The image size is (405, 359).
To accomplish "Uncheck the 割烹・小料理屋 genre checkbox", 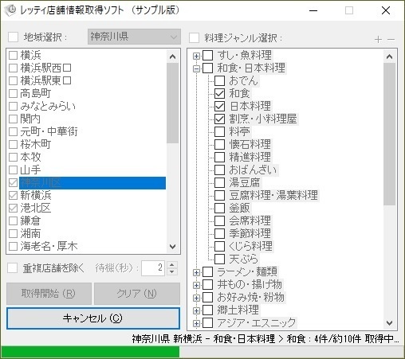I will (x=219, y=119).
